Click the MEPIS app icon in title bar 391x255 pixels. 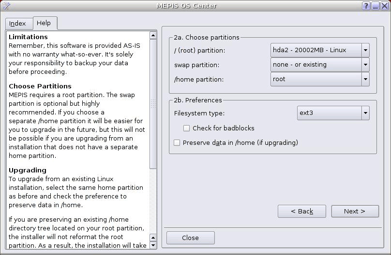coord(6,5)
